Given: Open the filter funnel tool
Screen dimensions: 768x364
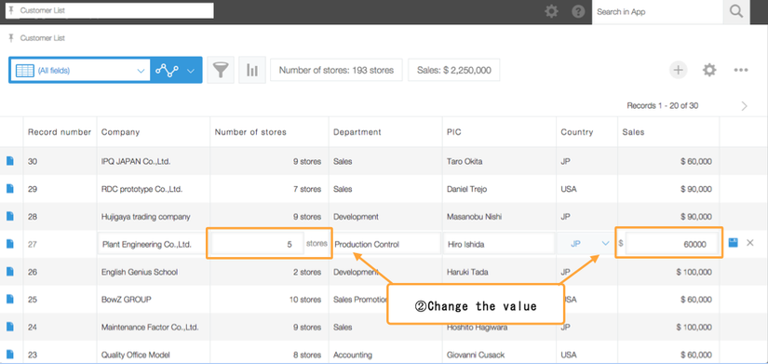Looking at the screenshot, I should point(221,70).
